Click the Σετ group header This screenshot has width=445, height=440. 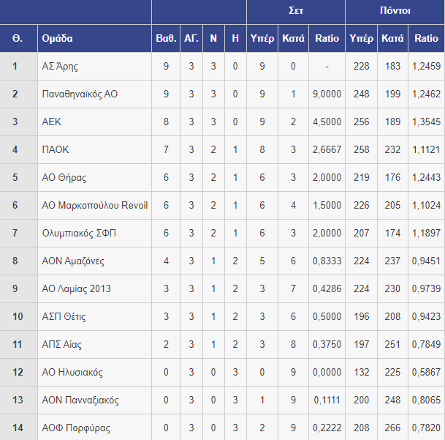pyautogui.click(x=296, y=11)
